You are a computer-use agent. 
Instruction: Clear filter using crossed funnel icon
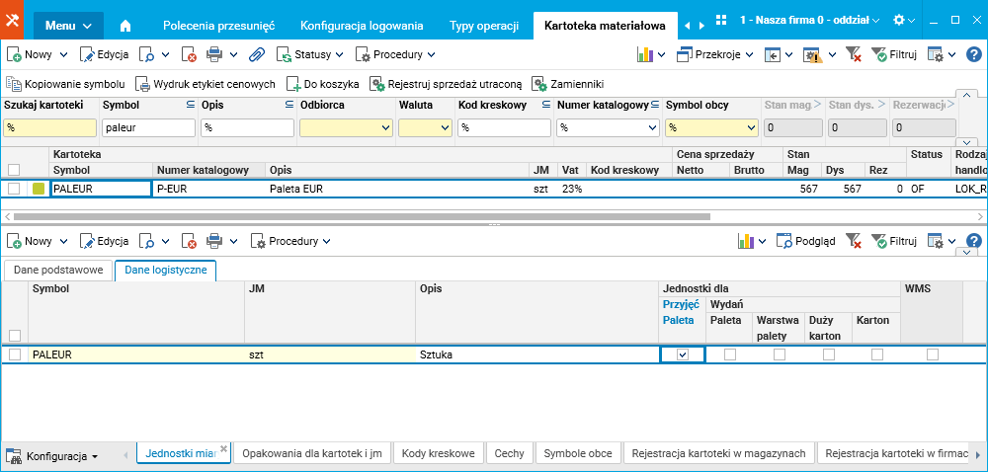click(854, 55)
